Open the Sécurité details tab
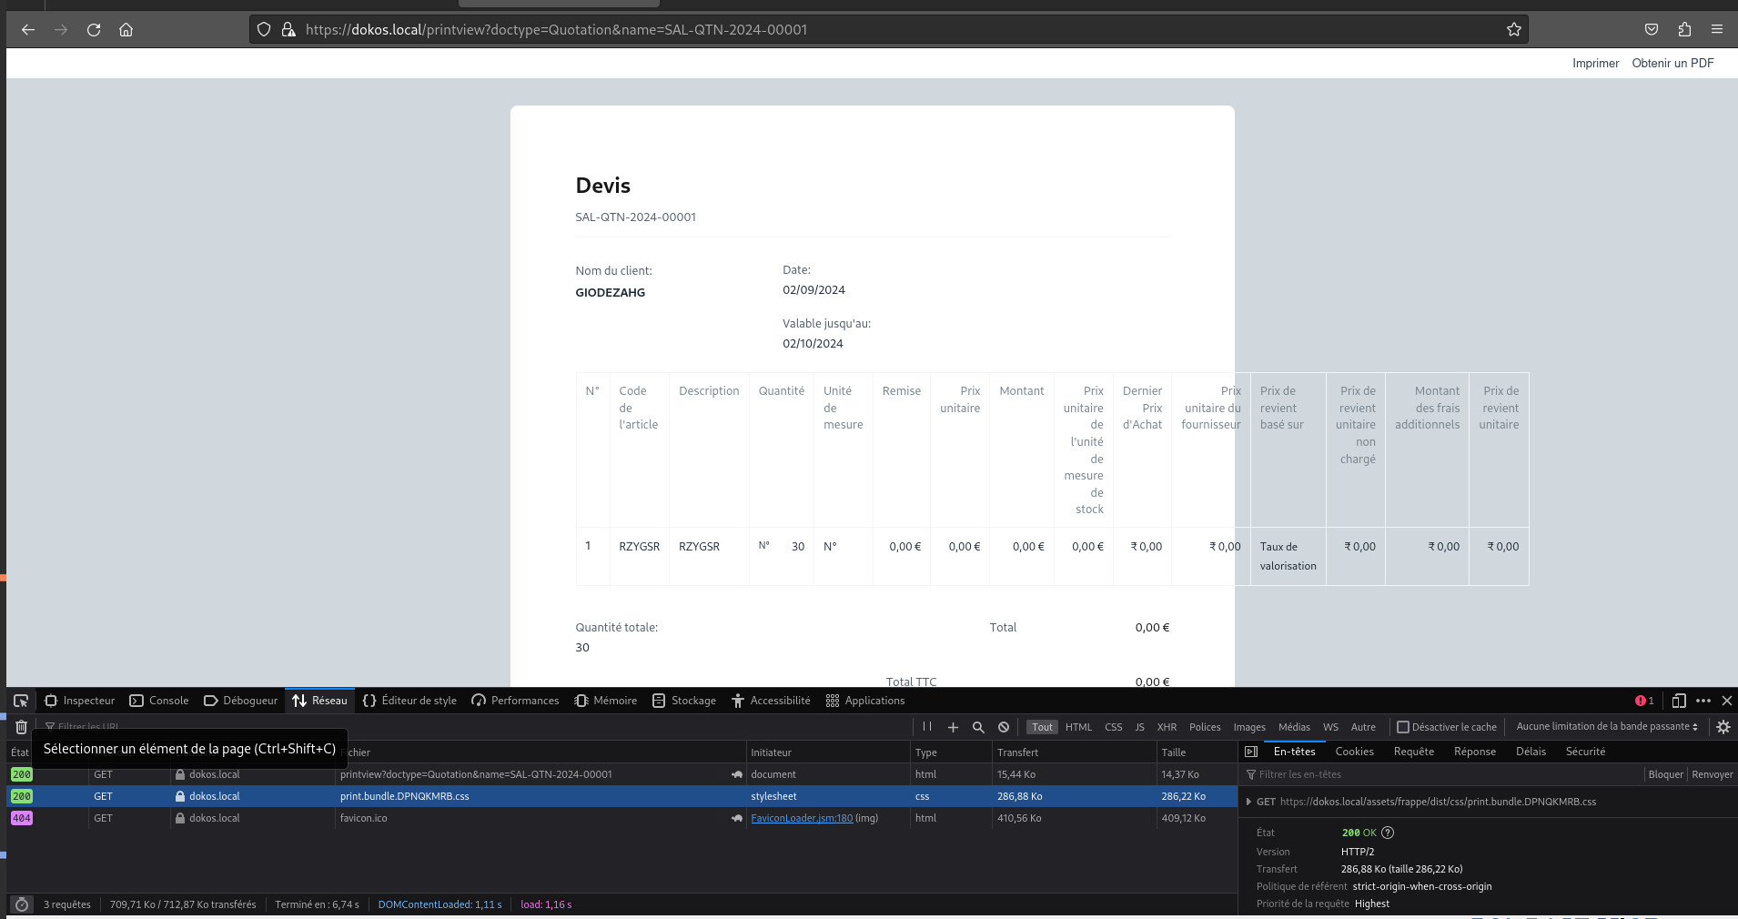 coord(1585,752)
